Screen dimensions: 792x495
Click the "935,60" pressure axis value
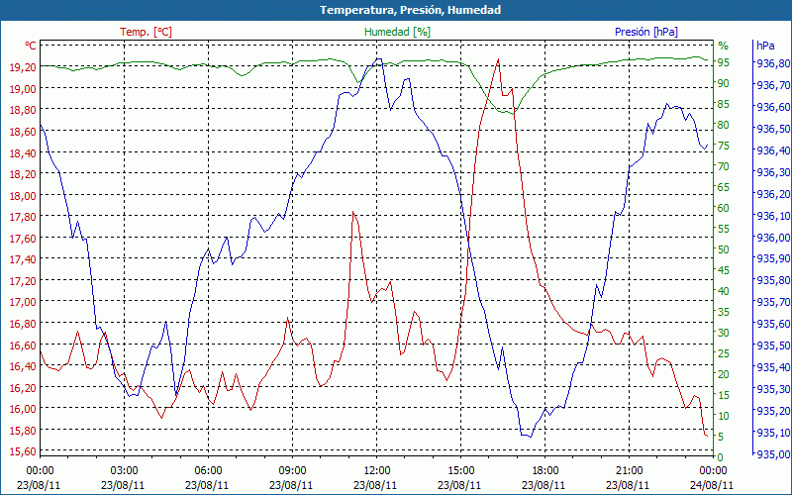pos(771,324)
